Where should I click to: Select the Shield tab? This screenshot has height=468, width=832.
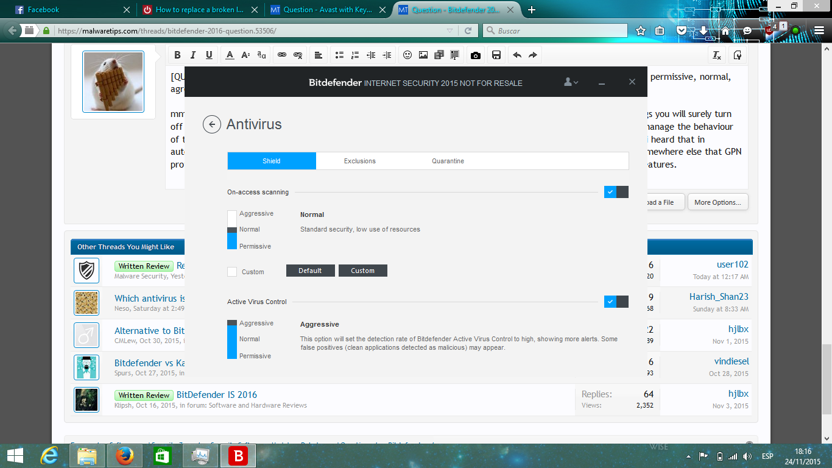(272, 161)
